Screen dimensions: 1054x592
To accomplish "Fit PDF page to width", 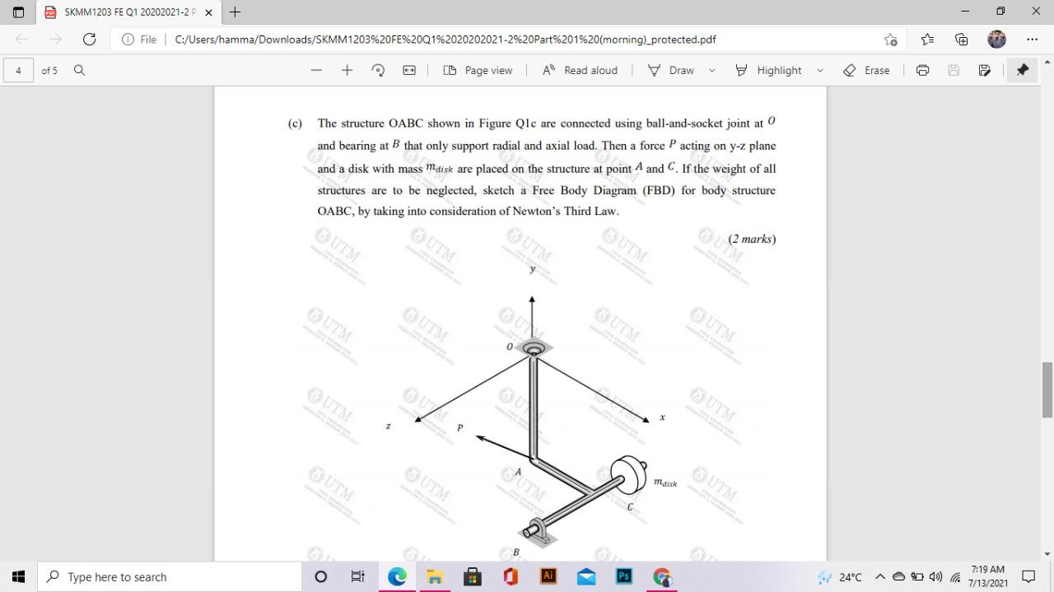I will pyautogui.click(x=408, y=70).
